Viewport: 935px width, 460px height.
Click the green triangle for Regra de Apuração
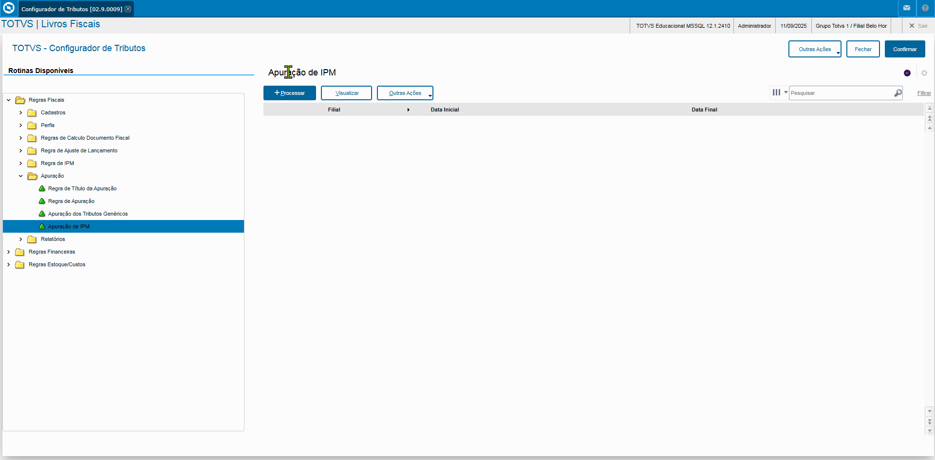click(42, 201)
